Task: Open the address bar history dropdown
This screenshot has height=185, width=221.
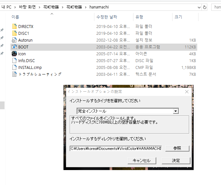Action: [x=199, y=7]
